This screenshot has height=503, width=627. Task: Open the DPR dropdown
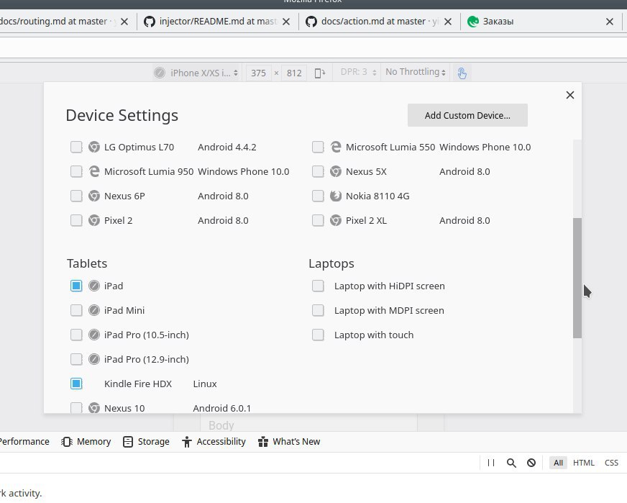358,72
